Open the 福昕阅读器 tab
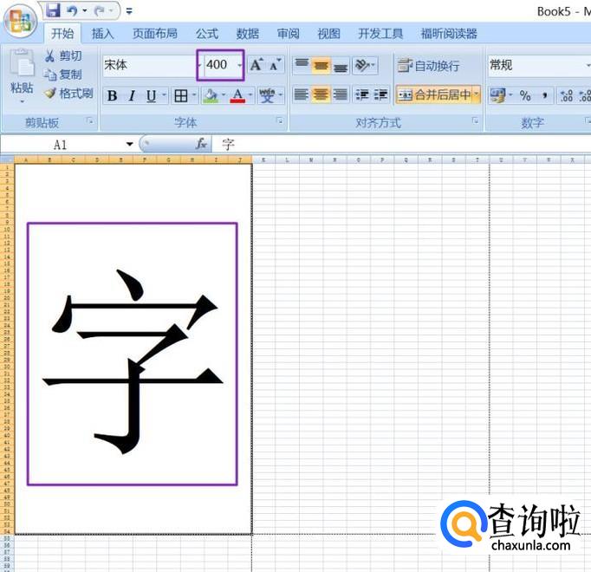Viewport: 591px width, 572px height. click(449, 34)
